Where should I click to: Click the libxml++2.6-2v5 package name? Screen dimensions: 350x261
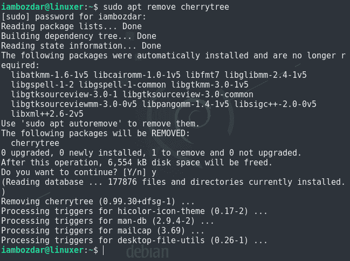(47, 114)
